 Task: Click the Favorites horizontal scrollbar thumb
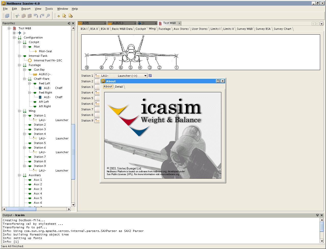point(21,209)
